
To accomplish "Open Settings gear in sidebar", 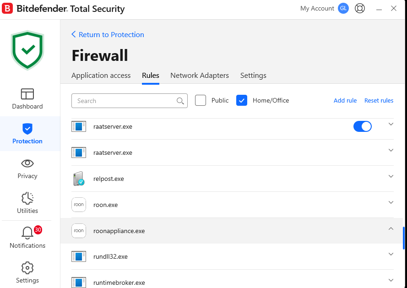I will click(x=27, y=268).
